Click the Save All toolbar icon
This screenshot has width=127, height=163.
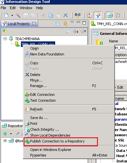coord(33,15)
